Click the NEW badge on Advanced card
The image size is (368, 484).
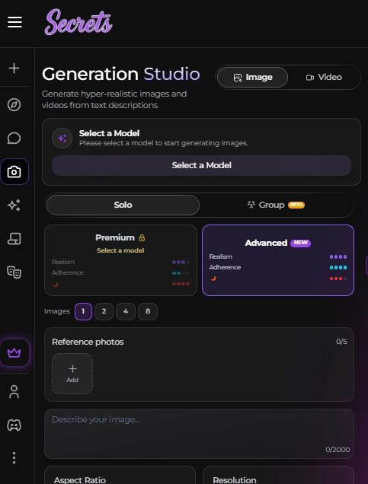pos(300,243)
